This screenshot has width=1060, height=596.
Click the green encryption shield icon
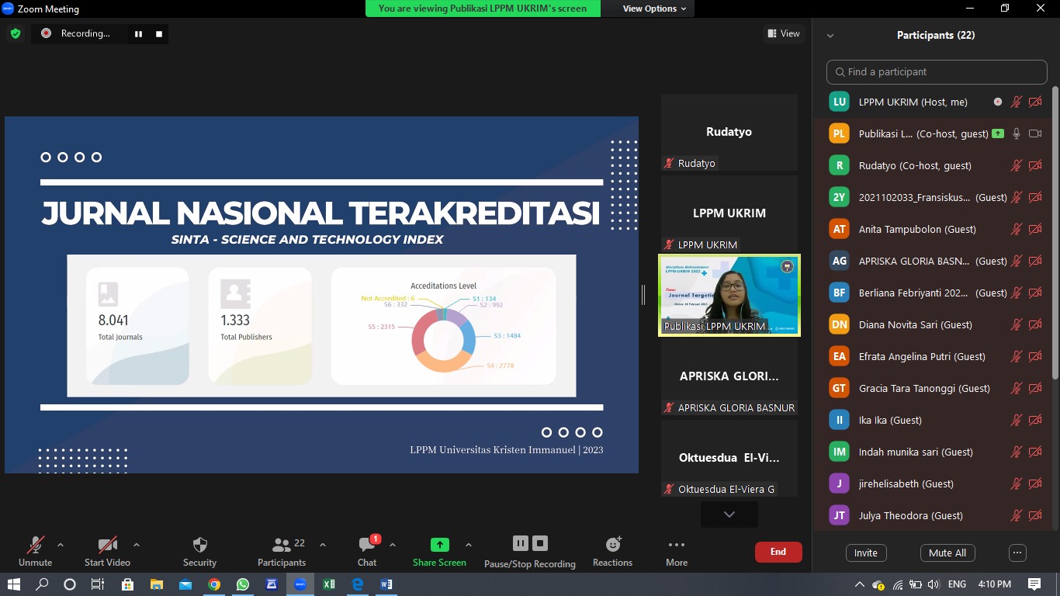point(15,33)
